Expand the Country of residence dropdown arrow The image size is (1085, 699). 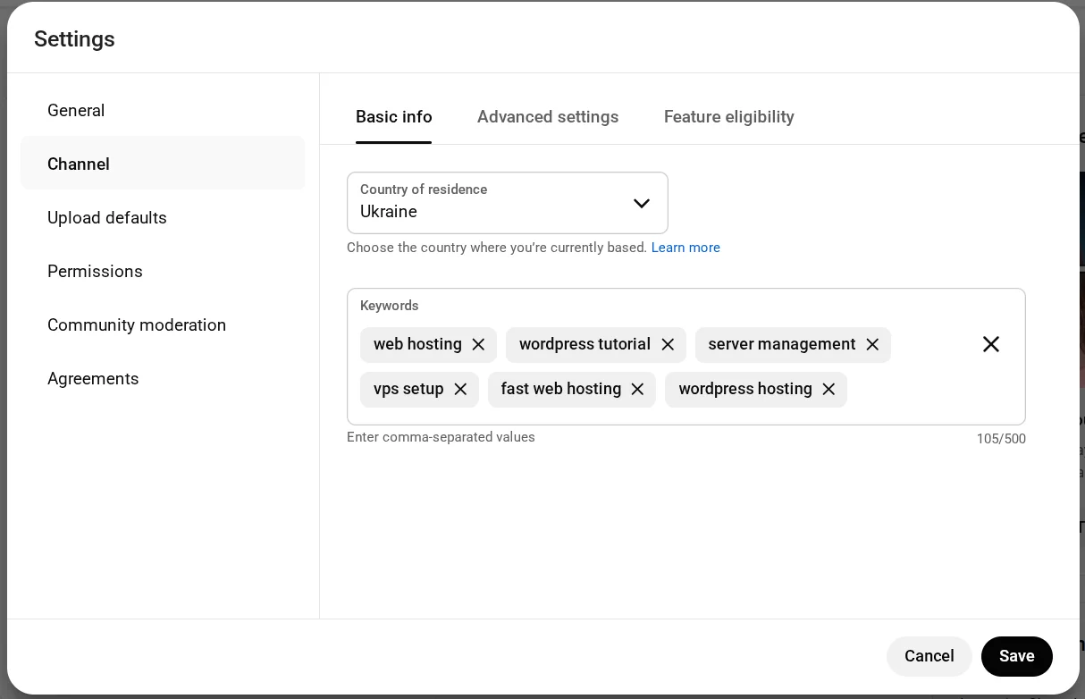tap(641, 204)
